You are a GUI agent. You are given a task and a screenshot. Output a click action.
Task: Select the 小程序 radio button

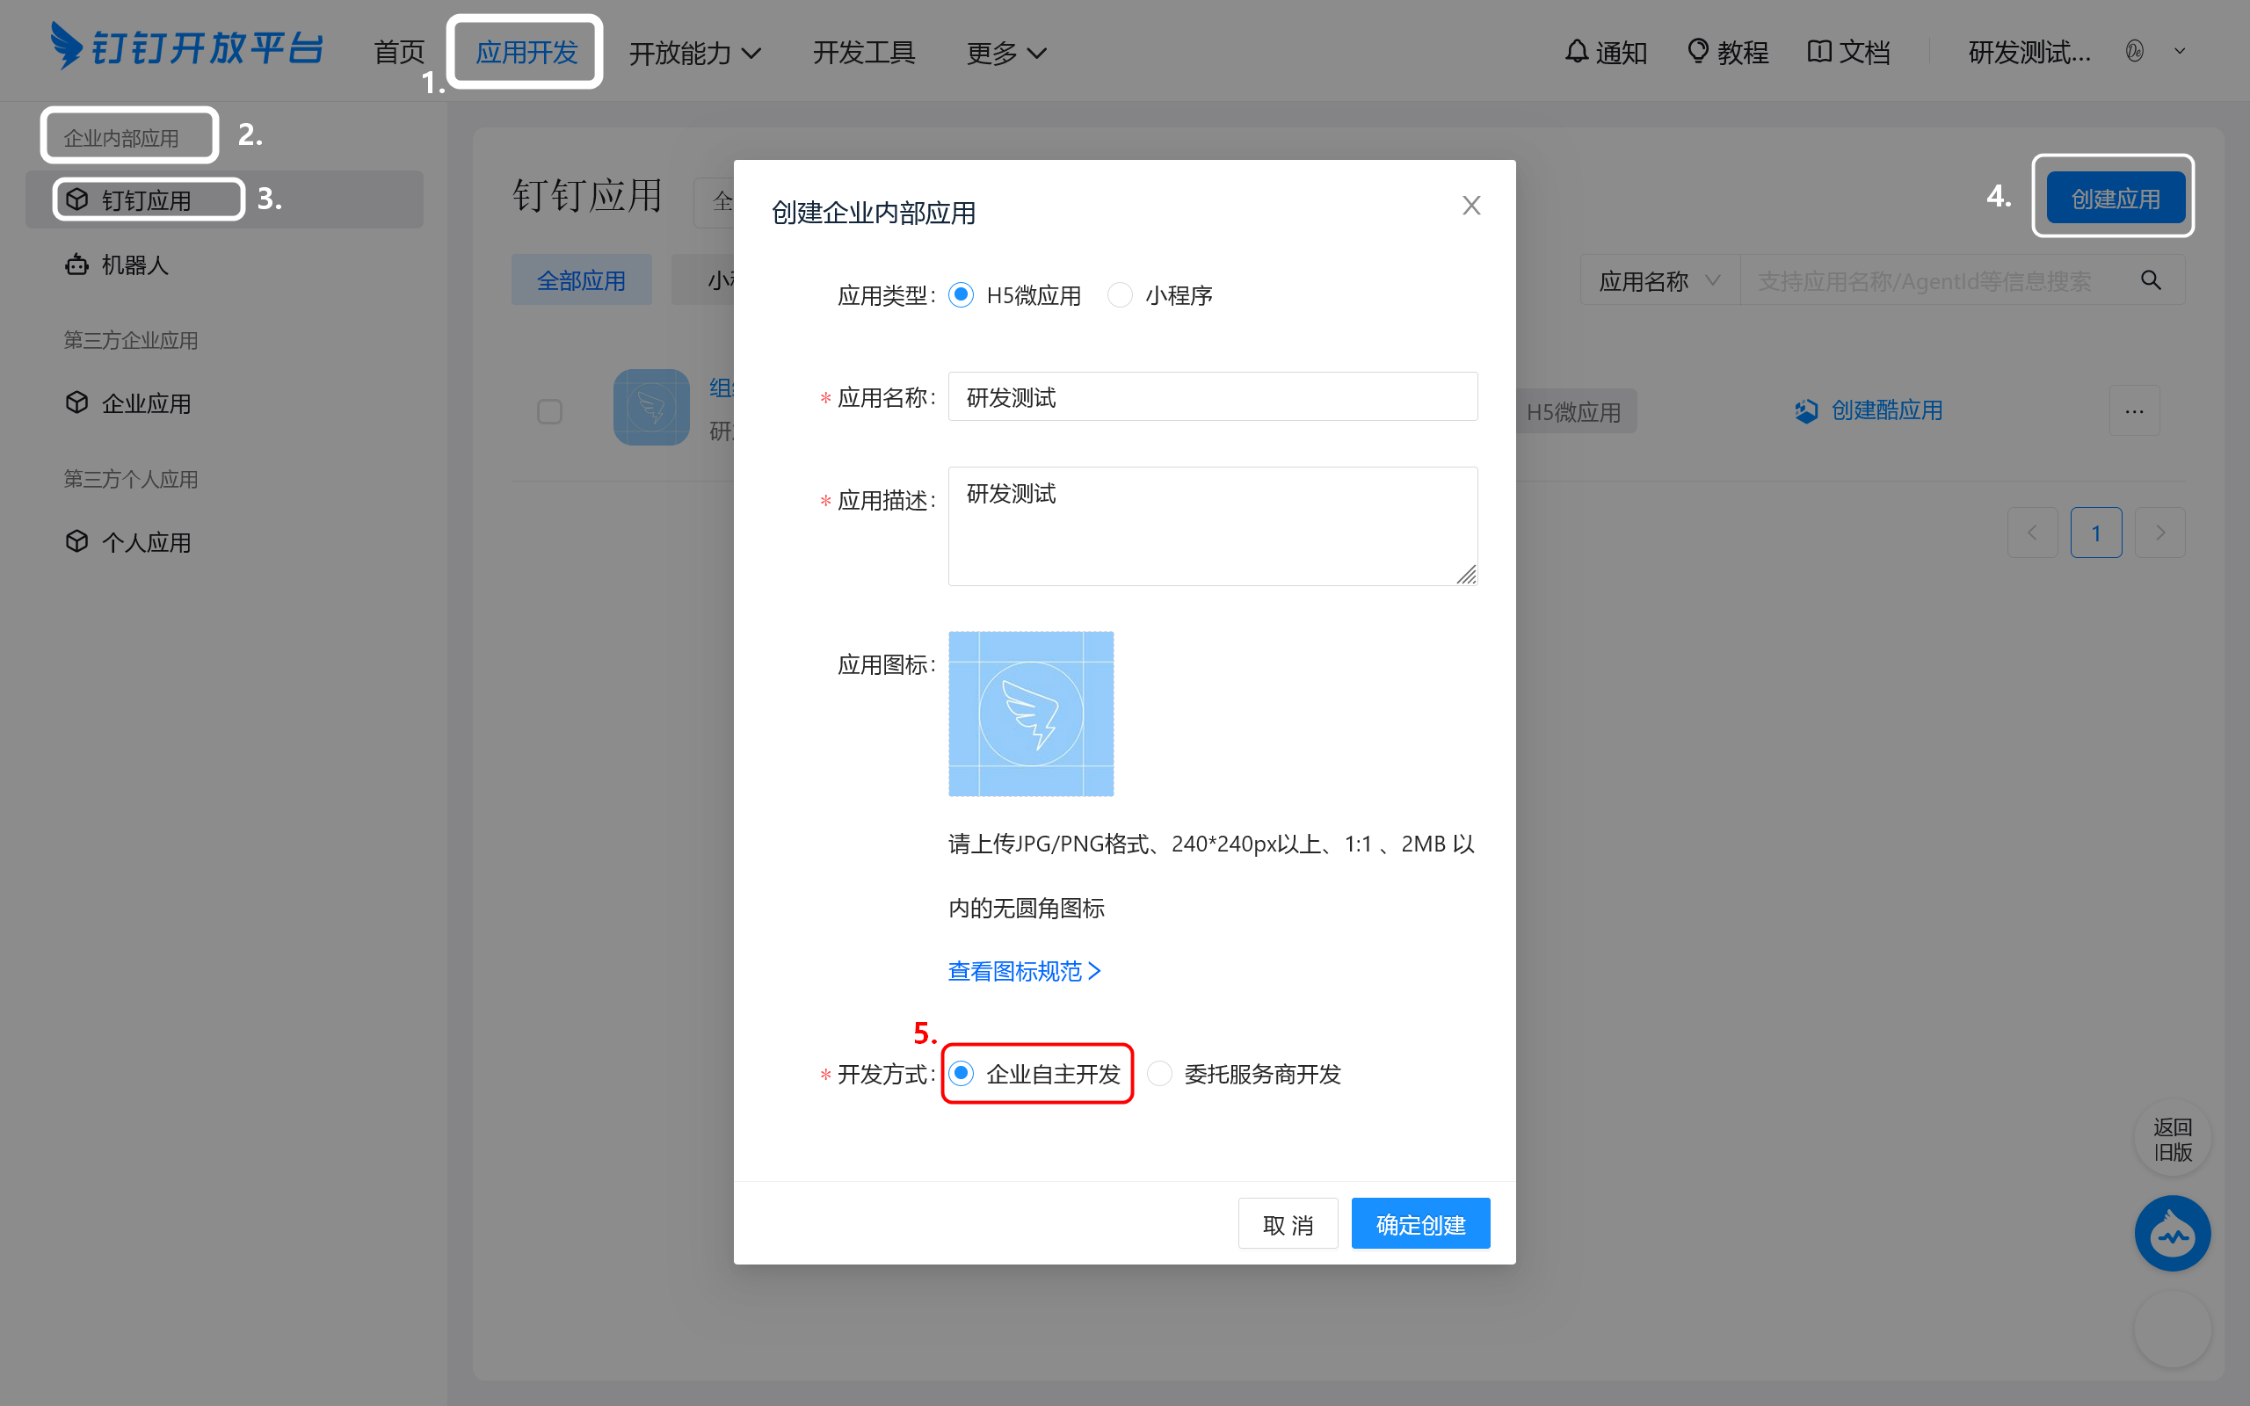(x=1121, y=294)
